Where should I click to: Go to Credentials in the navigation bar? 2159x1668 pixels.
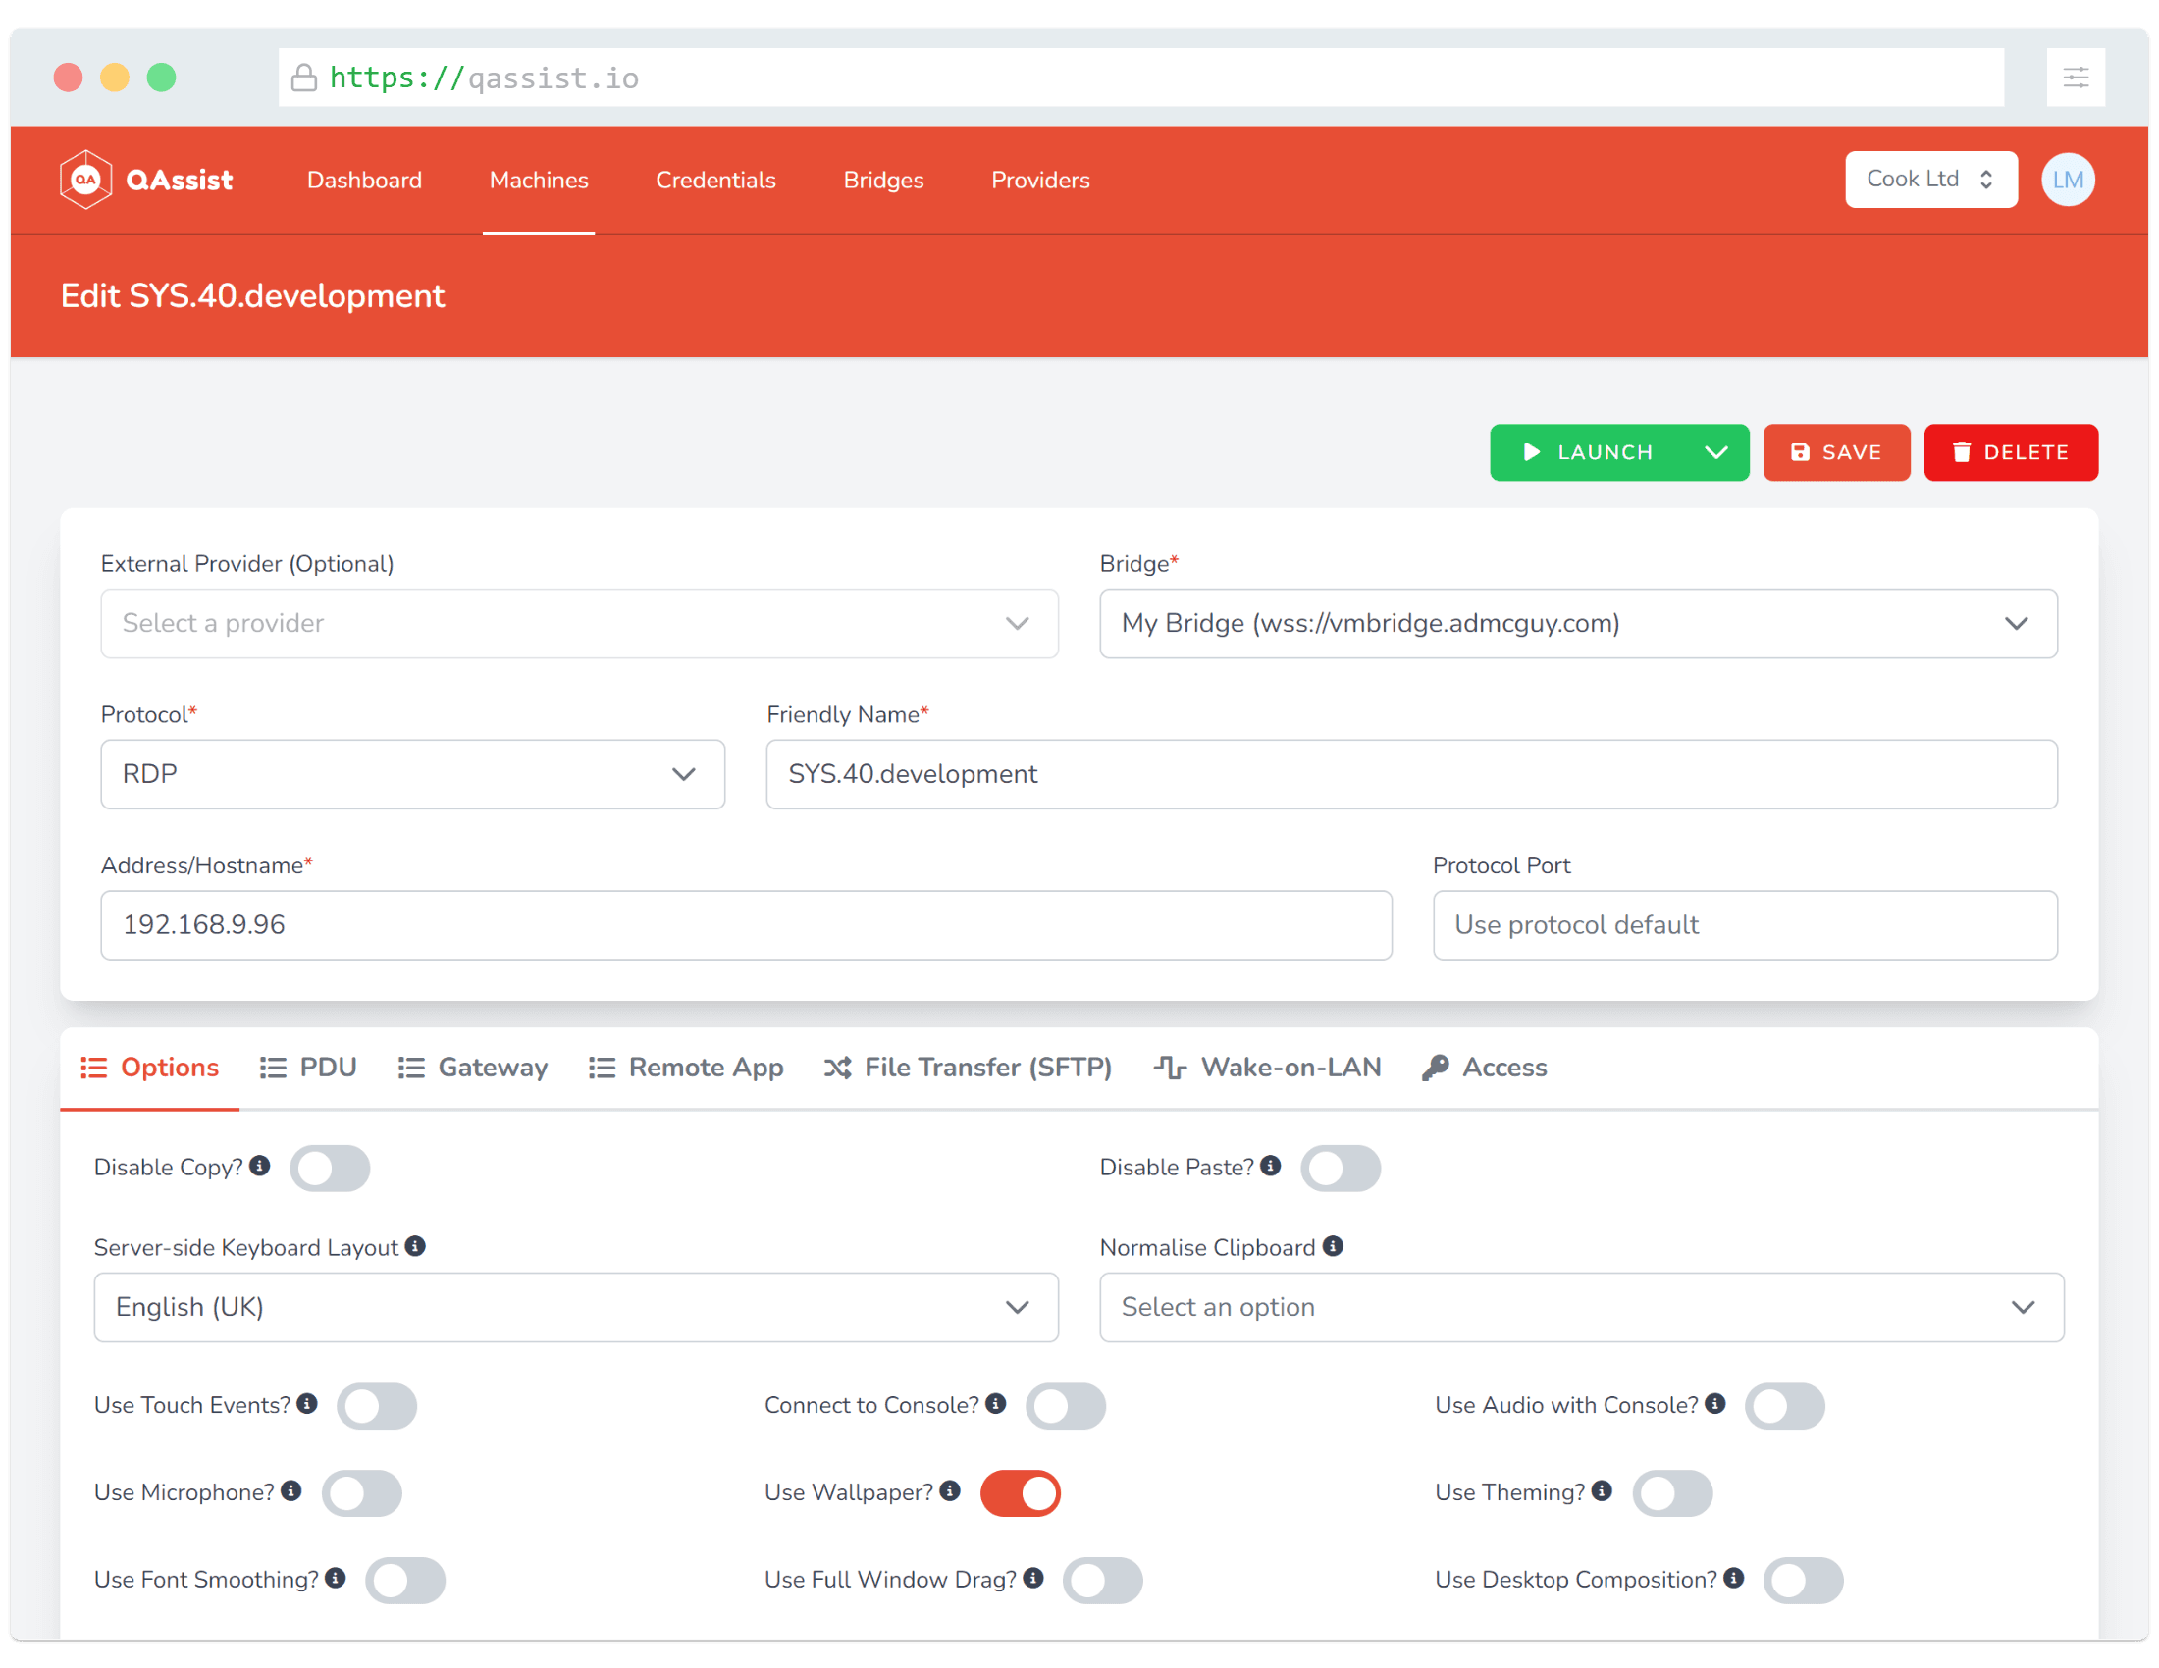(715, 180)
